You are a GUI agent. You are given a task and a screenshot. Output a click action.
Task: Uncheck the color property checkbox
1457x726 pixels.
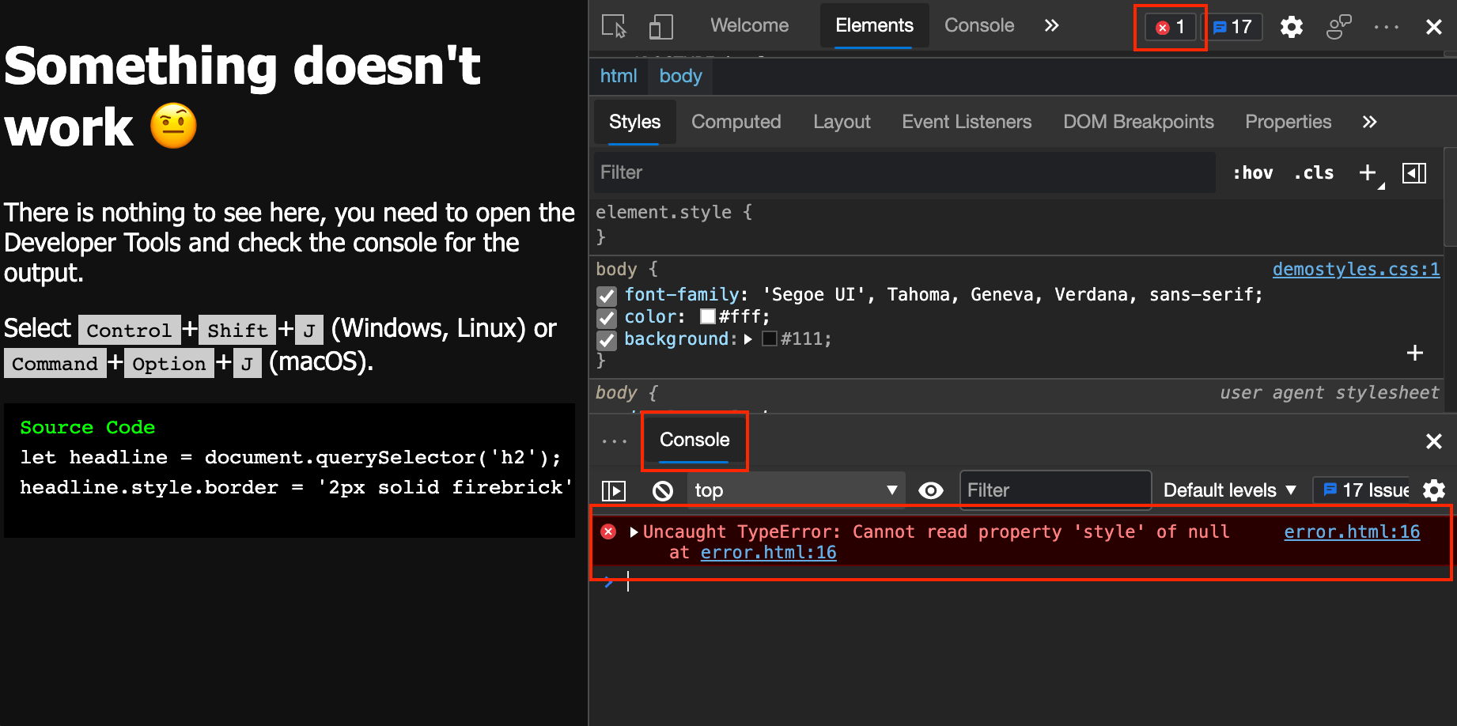(x=607, y=318)
